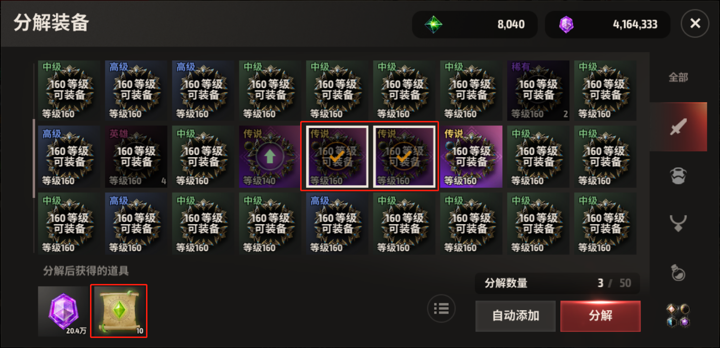Select the 传说 level 140 upgrade-arrow item
Screen dimensions: 720x348
click(x=270, y=157)
